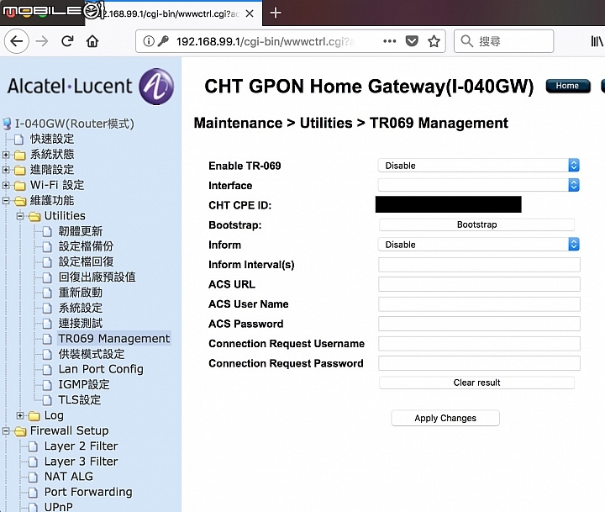Click the Firewall Setup folder icon
Screen dimensions: 605x512
click(20, 431)
